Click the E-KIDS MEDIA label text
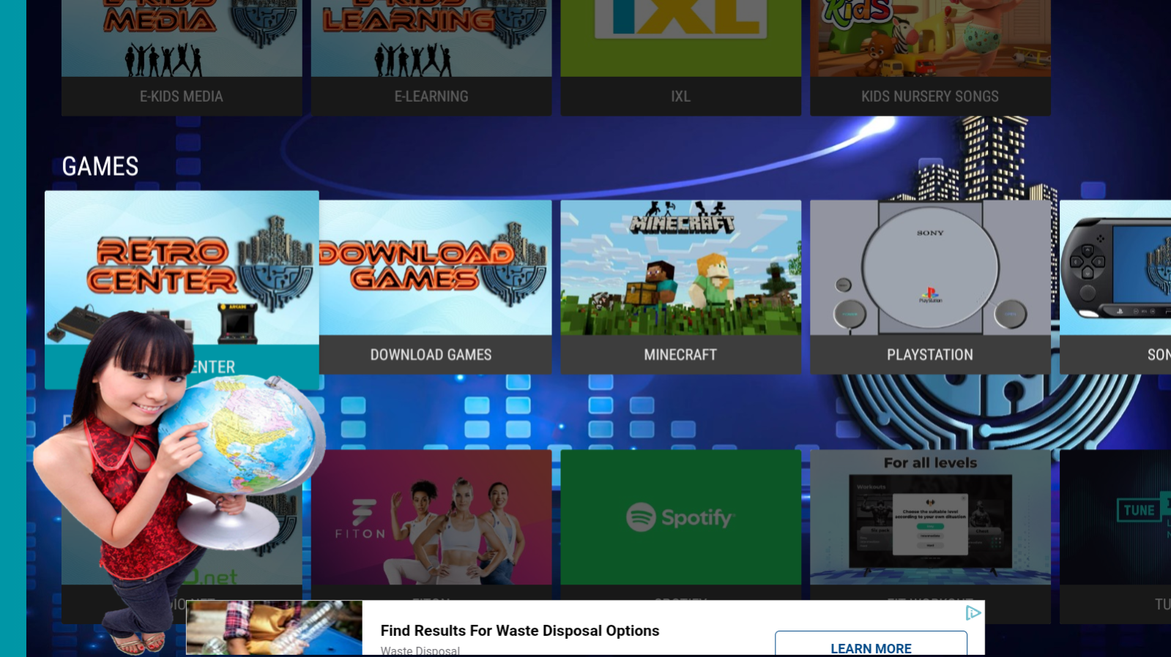Viewport: 1171px width, 657px height. click(x=182, y=97)
